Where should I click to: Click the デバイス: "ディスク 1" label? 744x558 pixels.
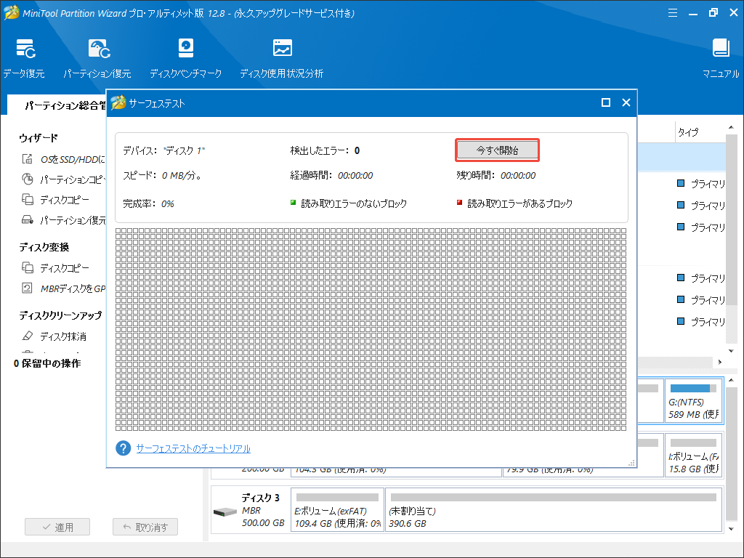pos(164,150)
